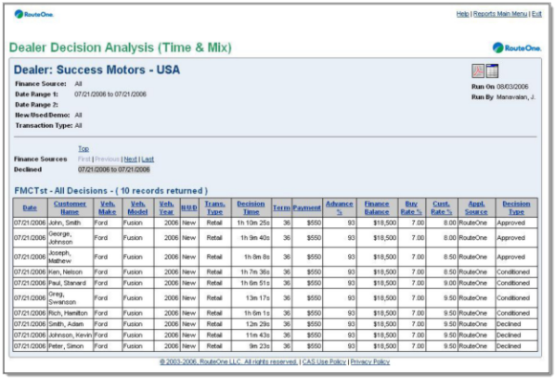Sort table by Date column
The image size is (555, 378).
click(x=30, y=208)
